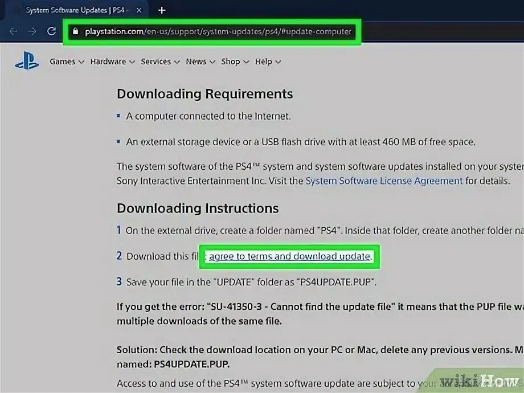524x393 pixels.
Task: Expand the Hardware menu
Action: click(112, 62)
